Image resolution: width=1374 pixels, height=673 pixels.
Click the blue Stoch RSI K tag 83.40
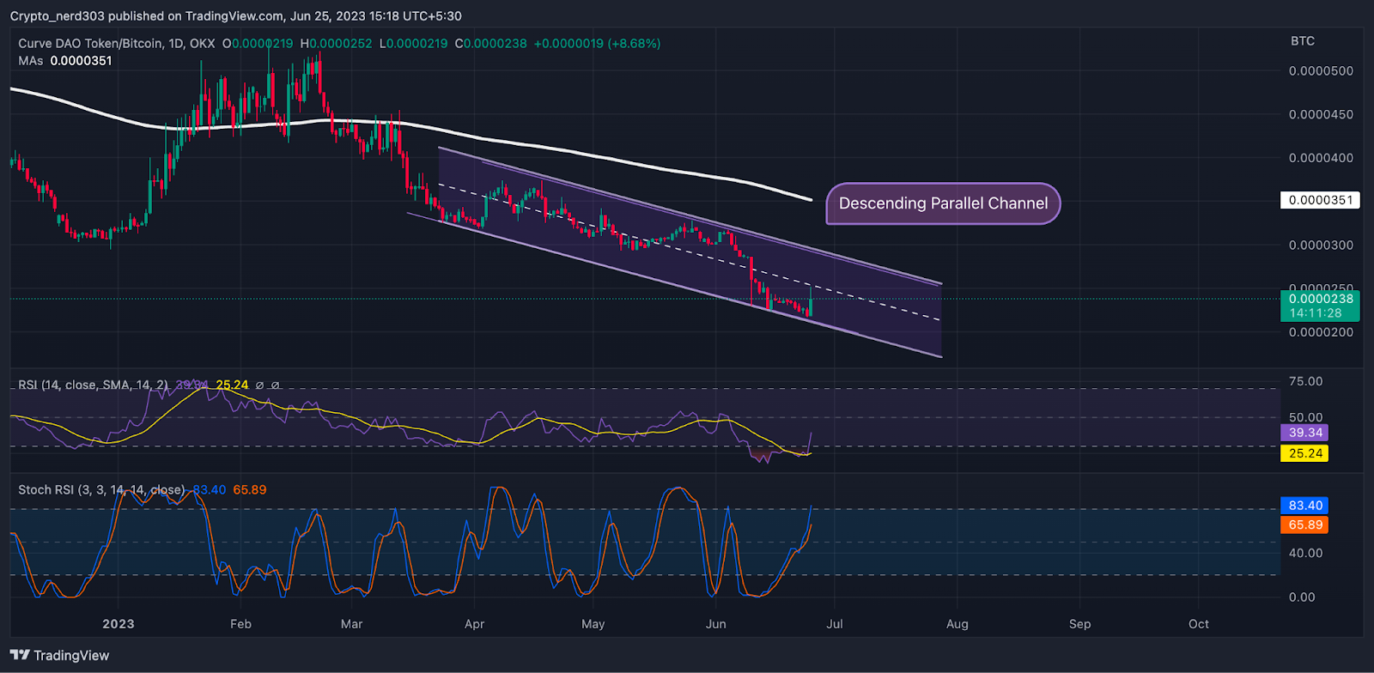[x=1304, y=506]
